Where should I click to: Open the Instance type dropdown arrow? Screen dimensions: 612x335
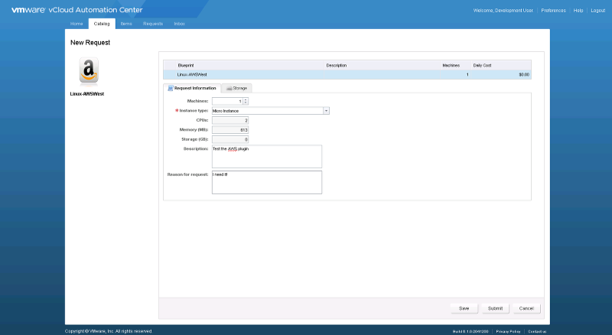(326, 111)
